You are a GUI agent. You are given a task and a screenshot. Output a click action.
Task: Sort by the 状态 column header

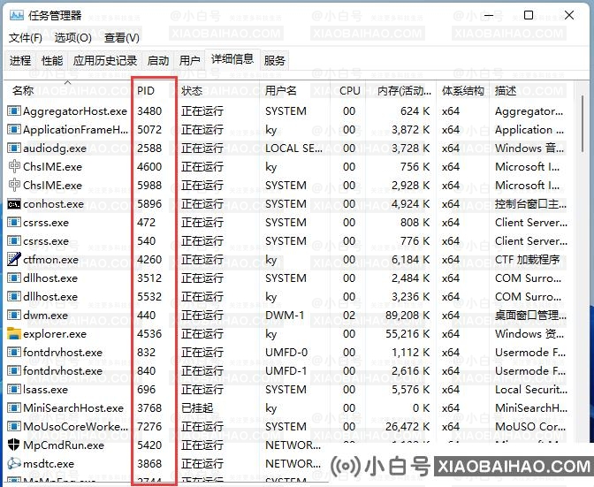point(217,91)
